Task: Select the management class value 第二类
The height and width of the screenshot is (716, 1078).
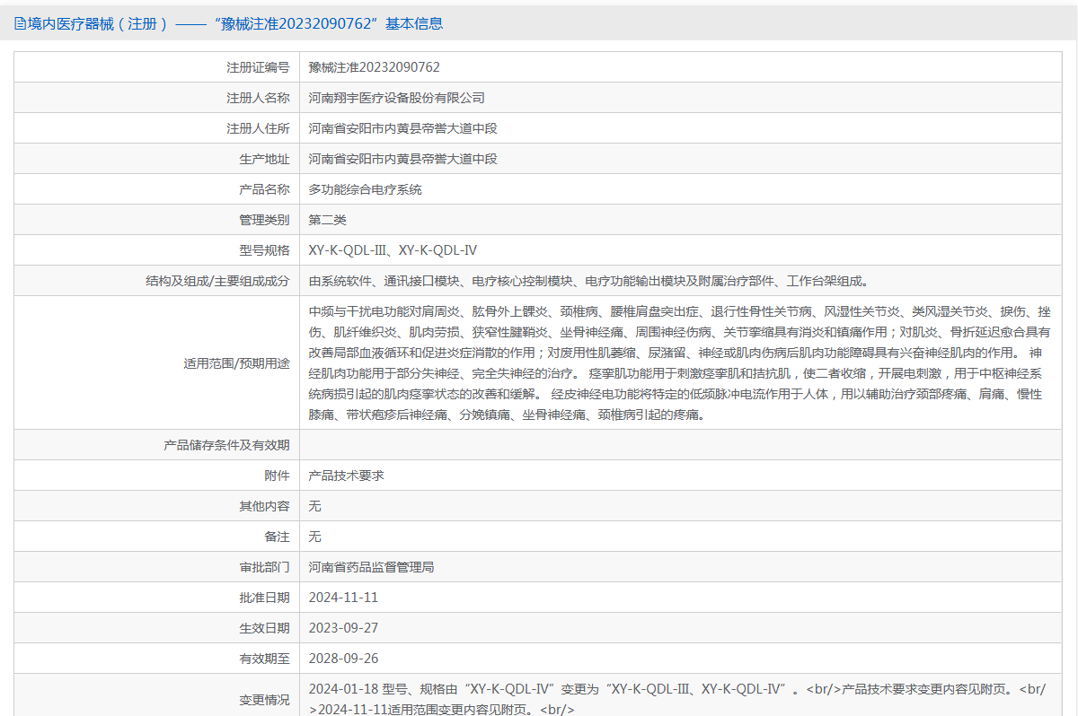Action: pos(327,220)
